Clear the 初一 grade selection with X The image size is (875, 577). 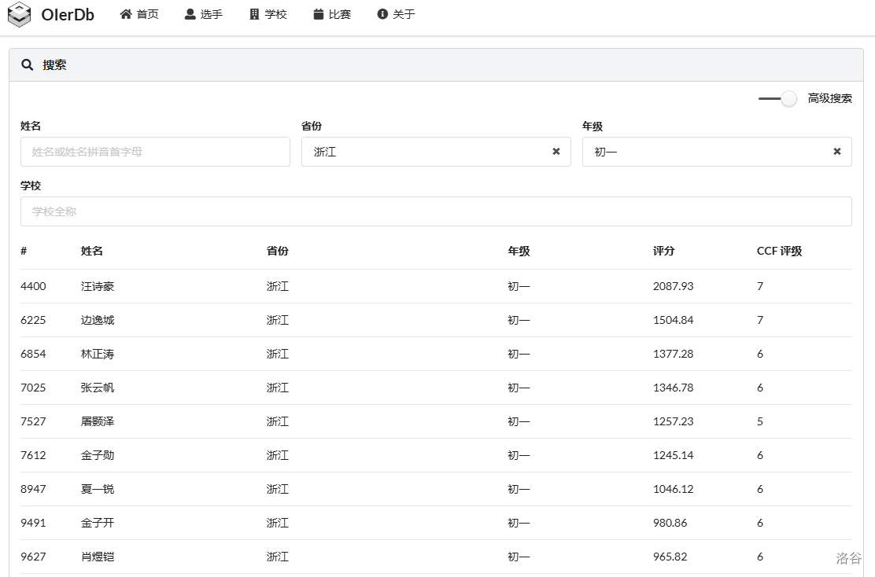(x=837, y=152)
